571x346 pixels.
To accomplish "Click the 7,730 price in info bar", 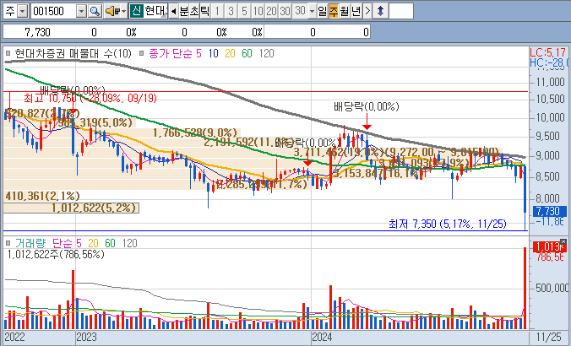I will click(37, 32).
